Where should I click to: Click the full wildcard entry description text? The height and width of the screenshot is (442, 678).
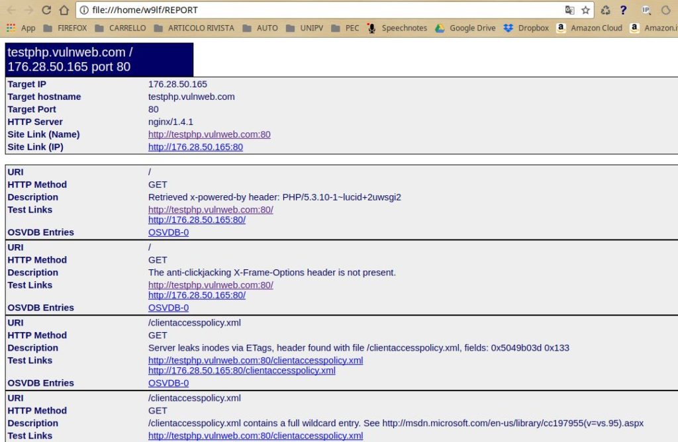click(396, 423)
